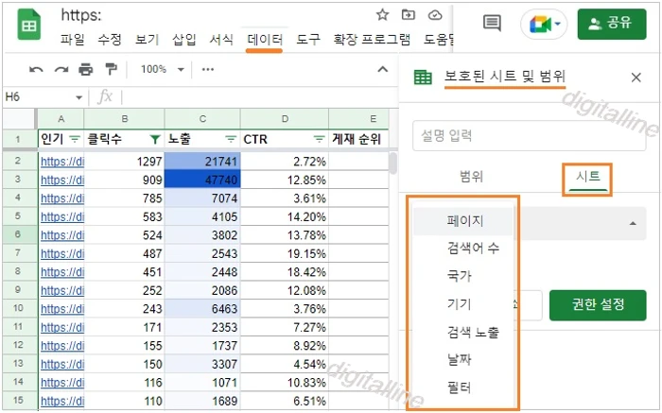The width and height of the screenshot is (662, 413).
Task: Star the document with the star icon
Action: [x=382, y=15]
